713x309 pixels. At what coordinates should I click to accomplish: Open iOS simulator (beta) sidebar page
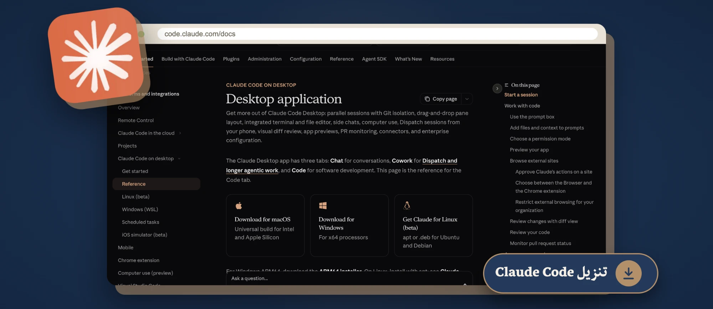144,235
